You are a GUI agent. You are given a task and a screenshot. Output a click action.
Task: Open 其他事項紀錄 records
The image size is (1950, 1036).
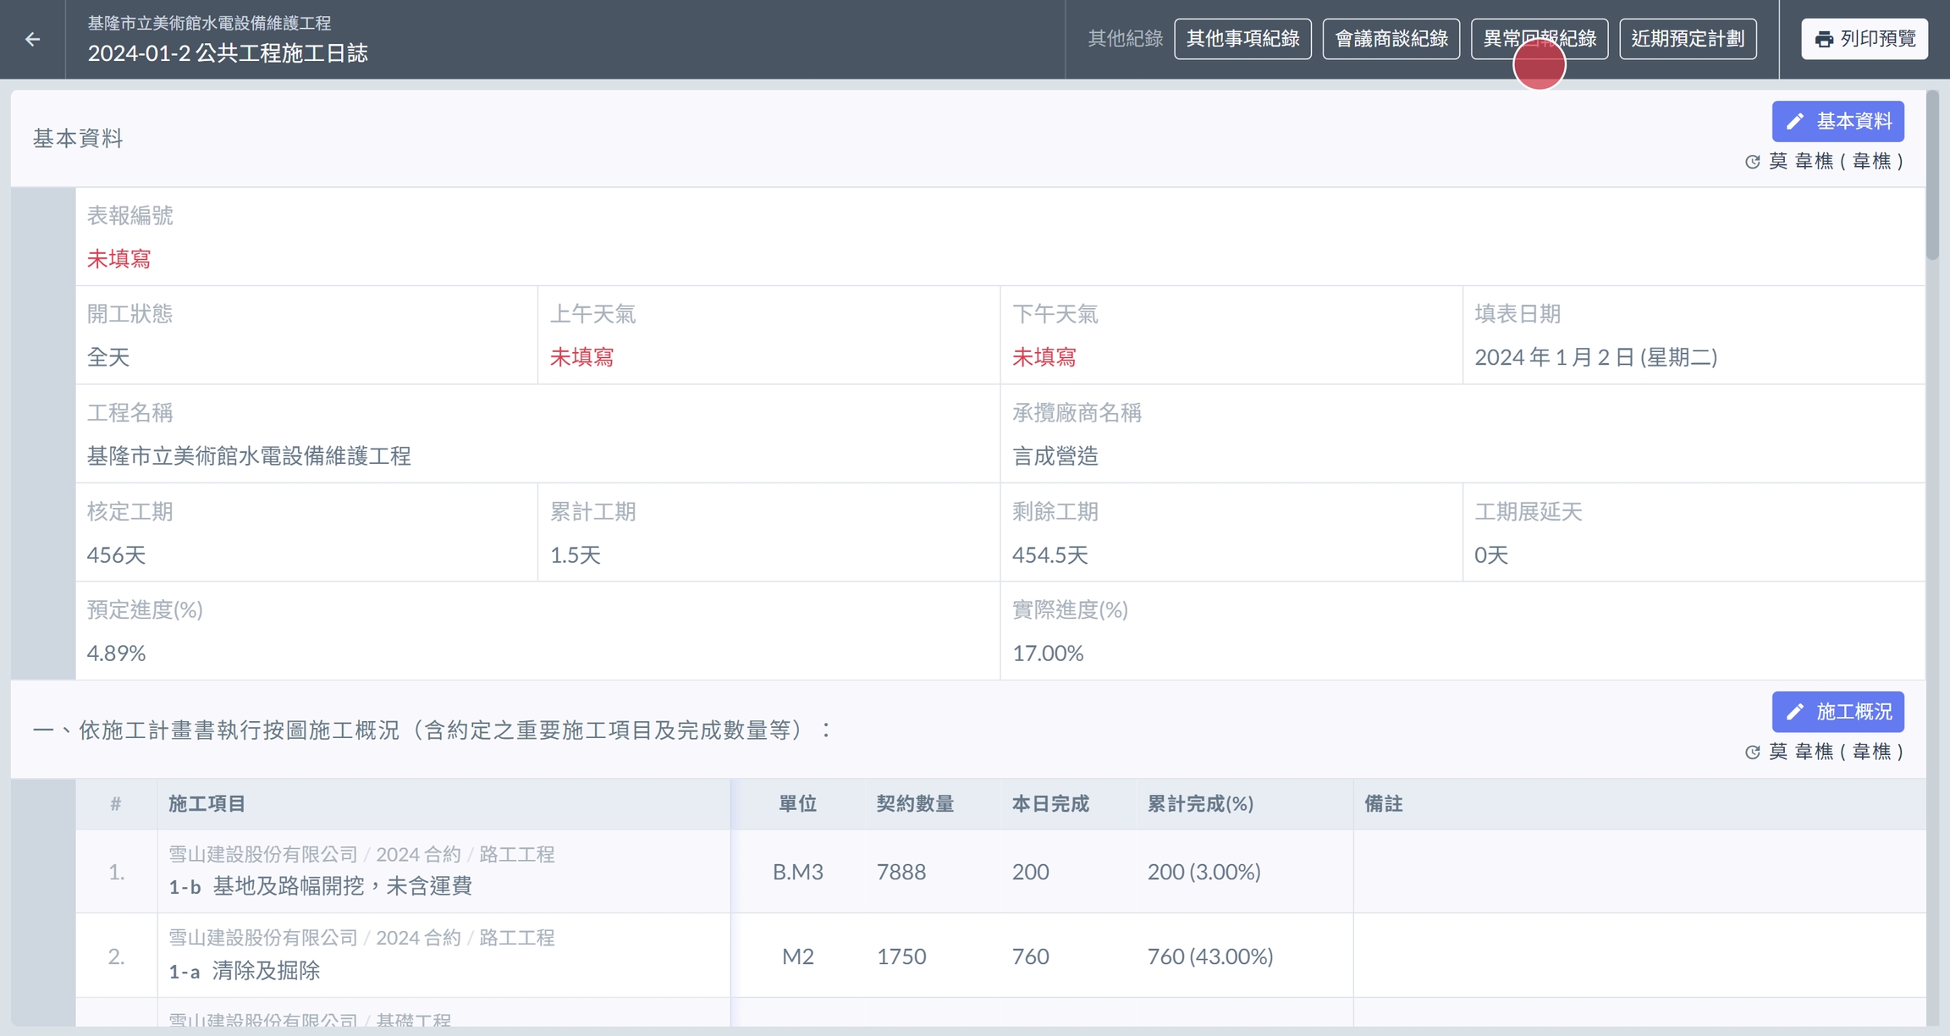(x=1242, y=39)
